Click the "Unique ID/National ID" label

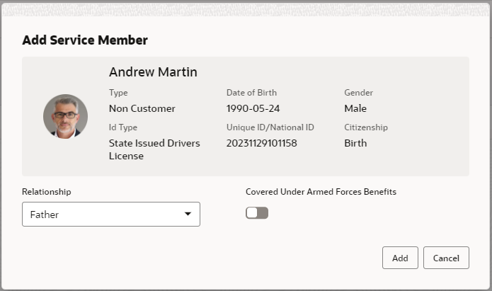270,127
